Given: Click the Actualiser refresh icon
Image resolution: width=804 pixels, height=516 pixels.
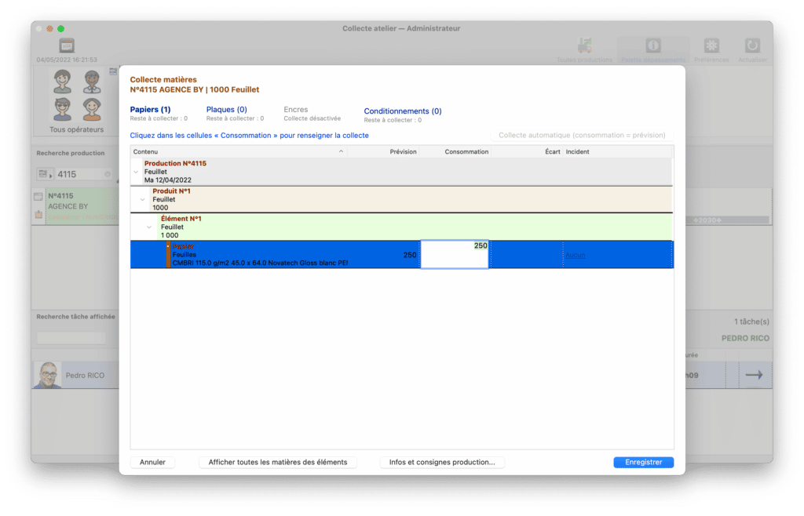Looking at the screenshot, I should [752, 45].
